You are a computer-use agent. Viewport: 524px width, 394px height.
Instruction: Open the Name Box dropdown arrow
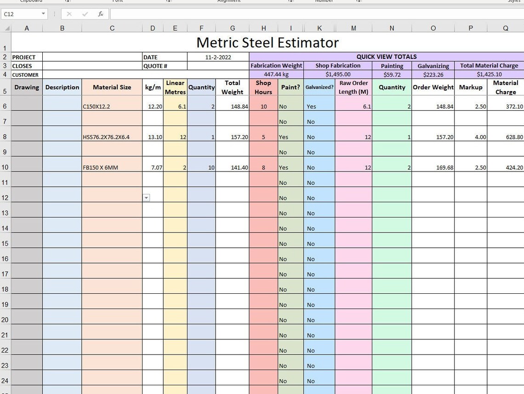point(44,14)
